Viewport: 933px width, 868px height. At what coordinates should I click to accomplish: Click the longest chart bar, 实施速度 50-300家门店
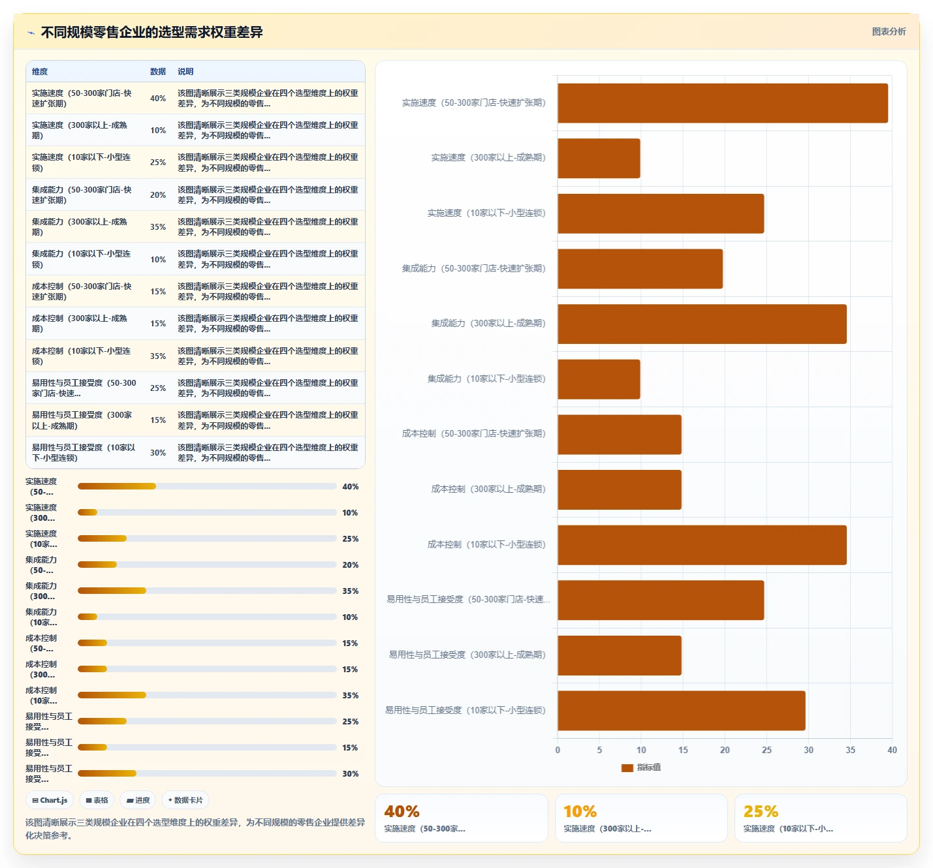723,103
